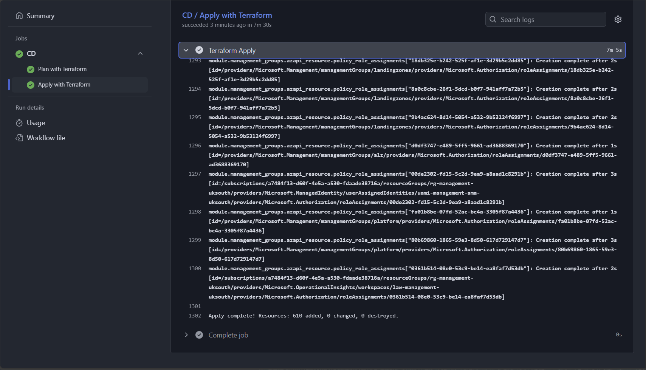Viewport: 646px width, 370px height.
Task: Open the CD / Apply with Terraform title link
Action: tap(227, 15)
